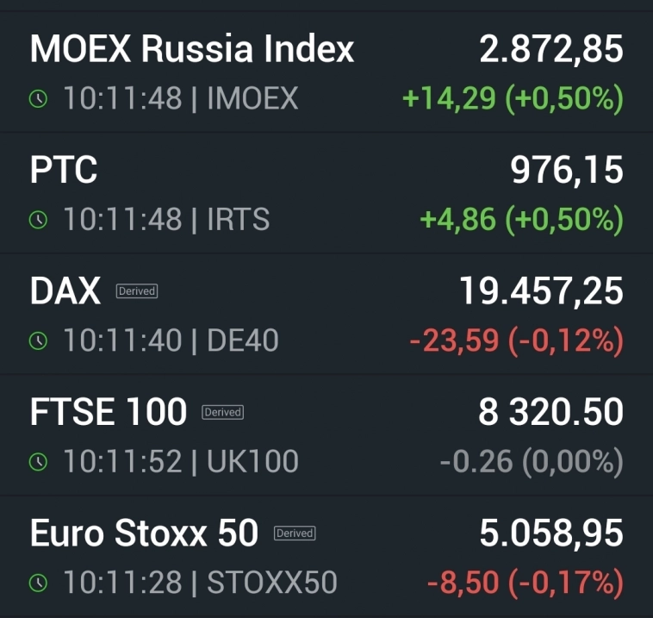The height and width of the screenshot is (618, 653).
Task: Click FTSE 100 change -0.26 (0,00%)
Action: (x=531, y=463)
